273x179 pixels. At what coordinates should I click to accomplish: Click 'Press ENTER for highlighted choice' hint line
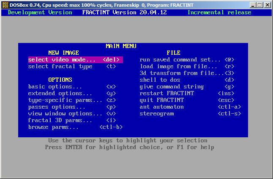(130, 147)
